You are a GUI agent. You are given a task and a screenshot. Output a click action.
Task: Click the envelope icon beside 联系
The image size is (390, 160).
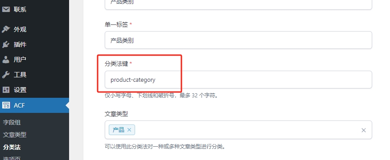6,9
